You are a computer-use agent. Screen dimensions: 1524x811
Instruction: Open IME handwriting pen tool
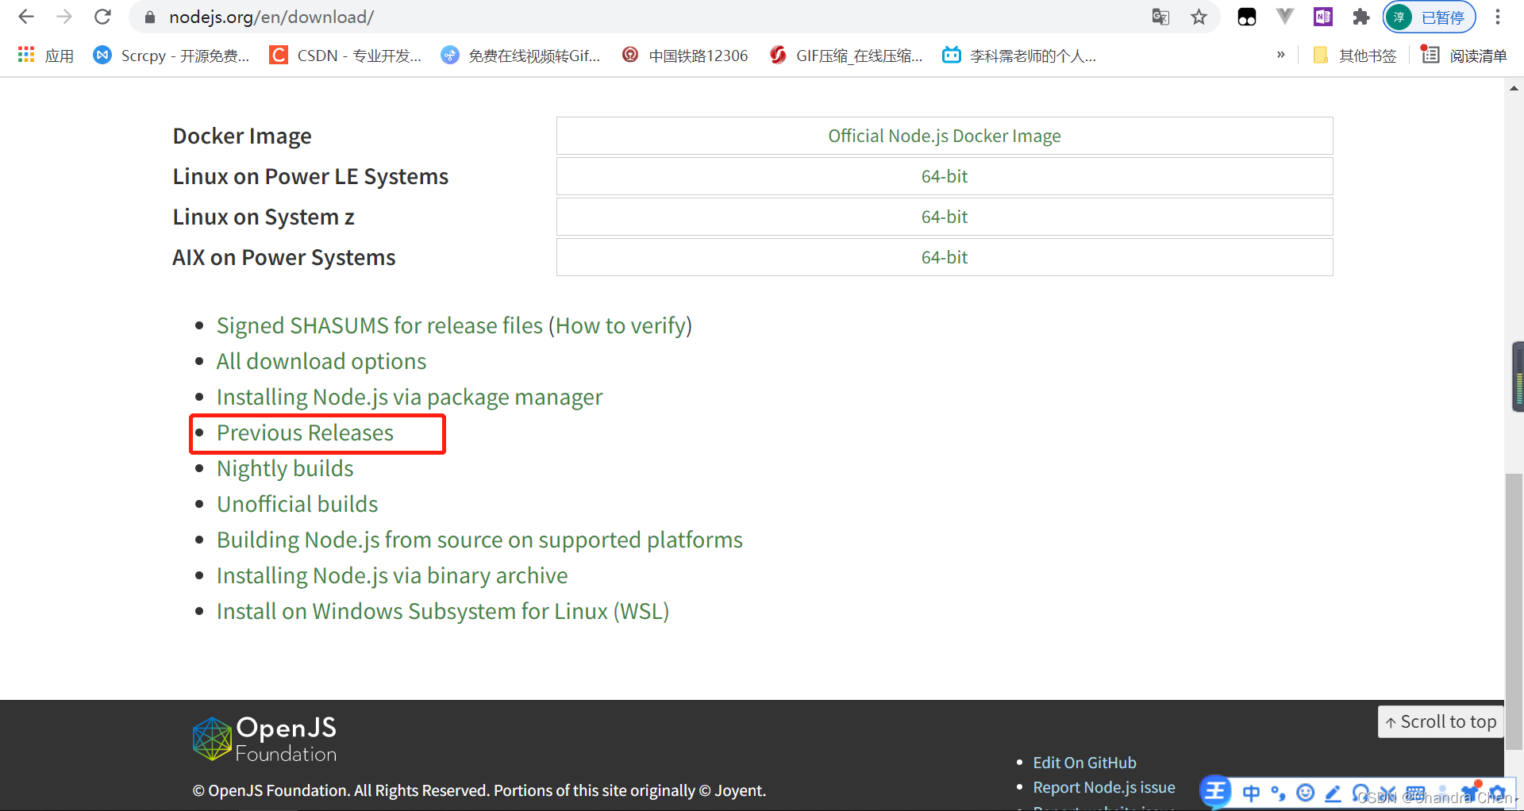point(1333,793)
